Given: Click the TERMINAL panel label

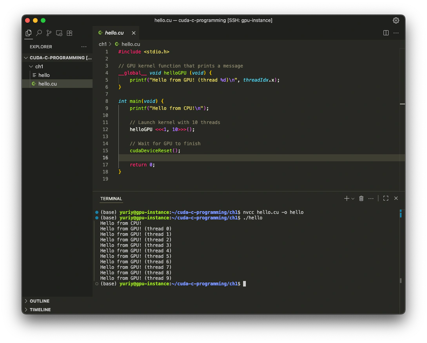Looking at the screenshot, I should pos(111,199).
